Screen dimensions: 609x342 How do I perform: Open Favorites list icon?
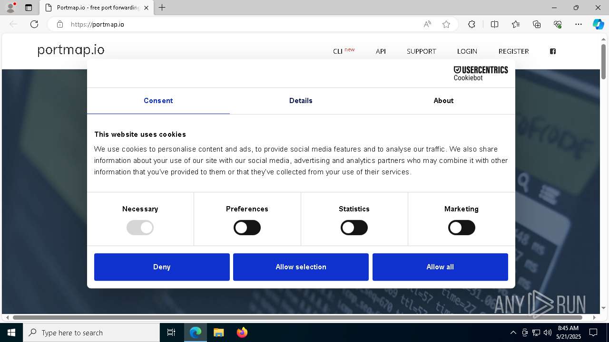click(x=516, y=24)
